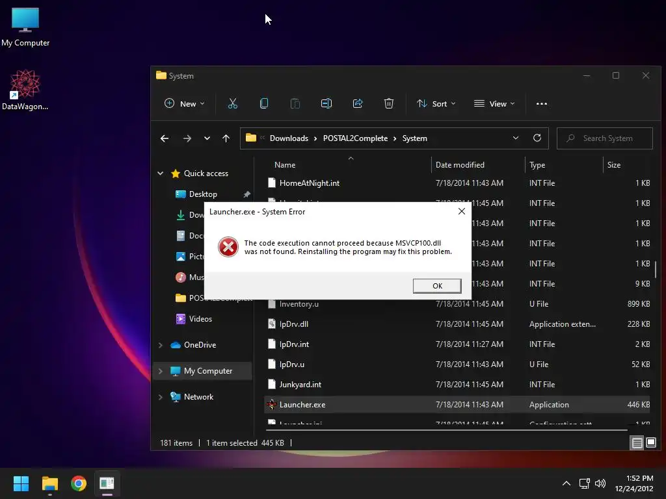Click the IpDrv.dll file icon
The height and width of the screenshot is (499, 666).
click(272, 324)
